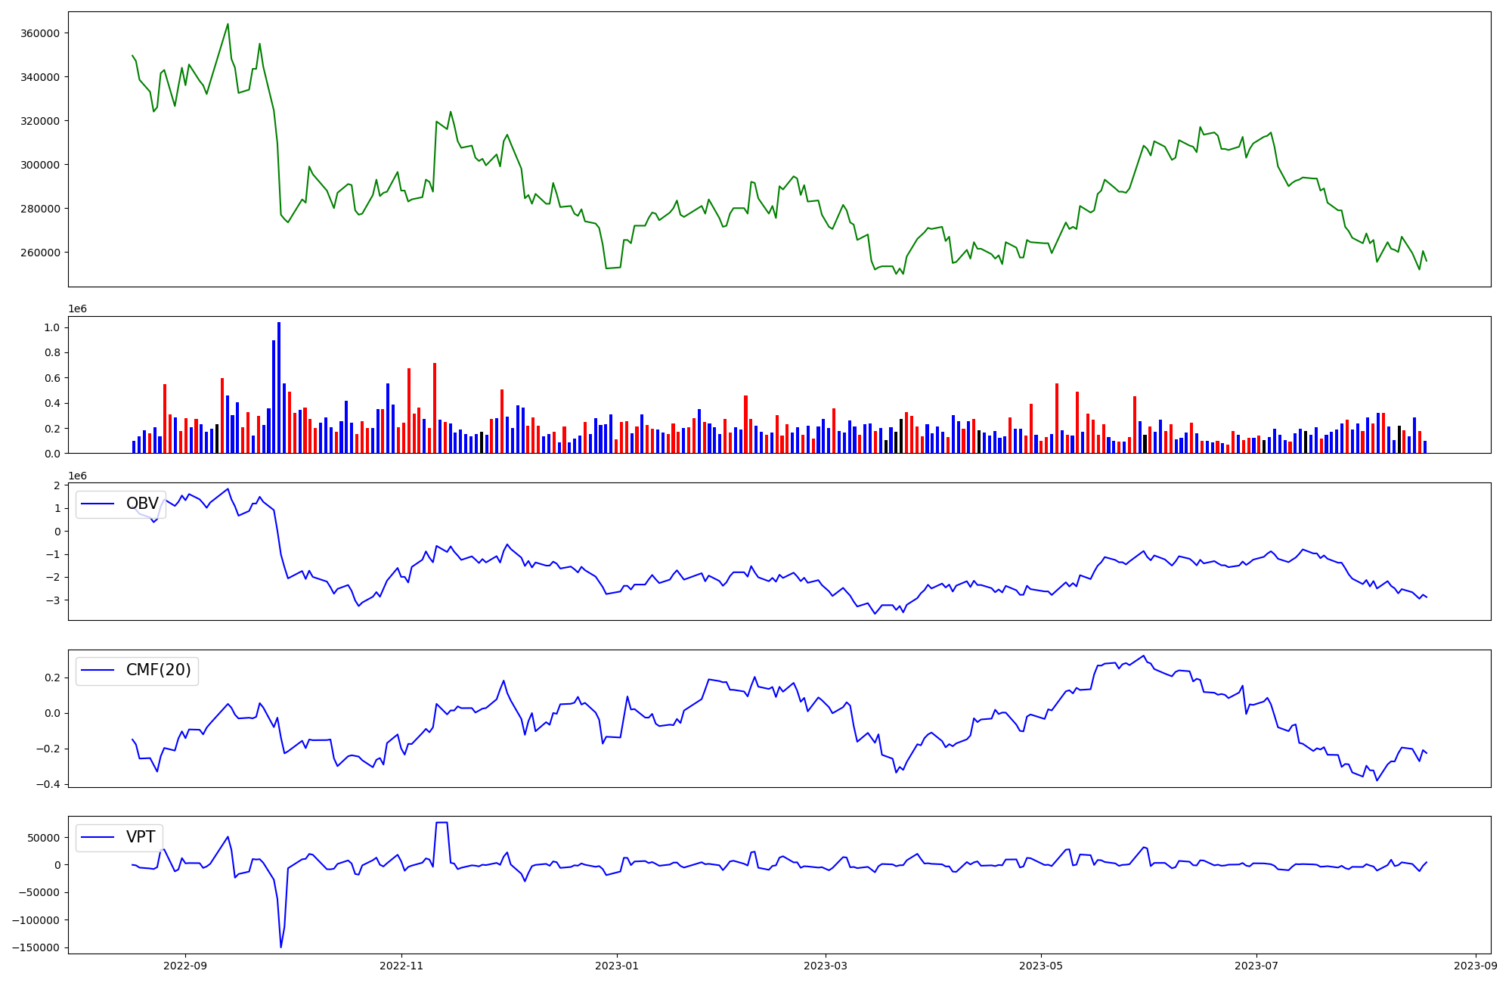Click the OBV legend label
The image size is (1512, 983).
142,504
